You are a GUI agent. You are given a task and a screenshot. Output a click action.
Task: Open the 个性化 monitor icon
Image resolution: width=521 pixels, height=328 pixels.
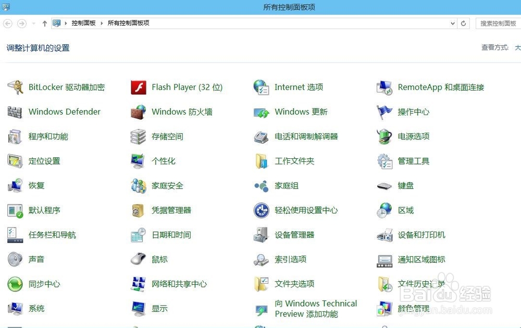139,161
